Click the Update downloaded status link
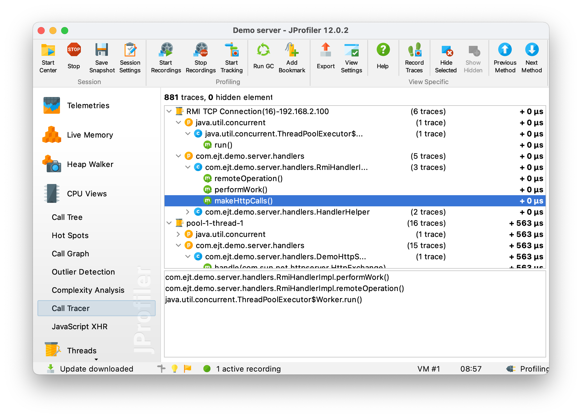582x418 pixels. (x=96, y=369)
